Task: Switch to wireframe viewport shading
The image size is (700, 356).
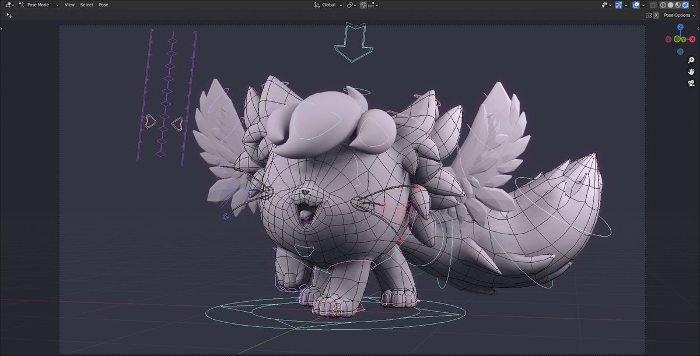Action: 663,5
